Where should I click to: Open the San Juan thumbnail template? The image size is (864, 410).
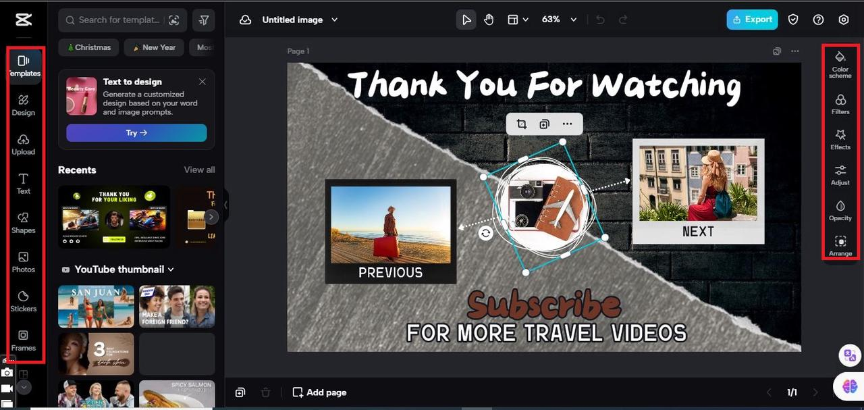[x=96, y=306]
